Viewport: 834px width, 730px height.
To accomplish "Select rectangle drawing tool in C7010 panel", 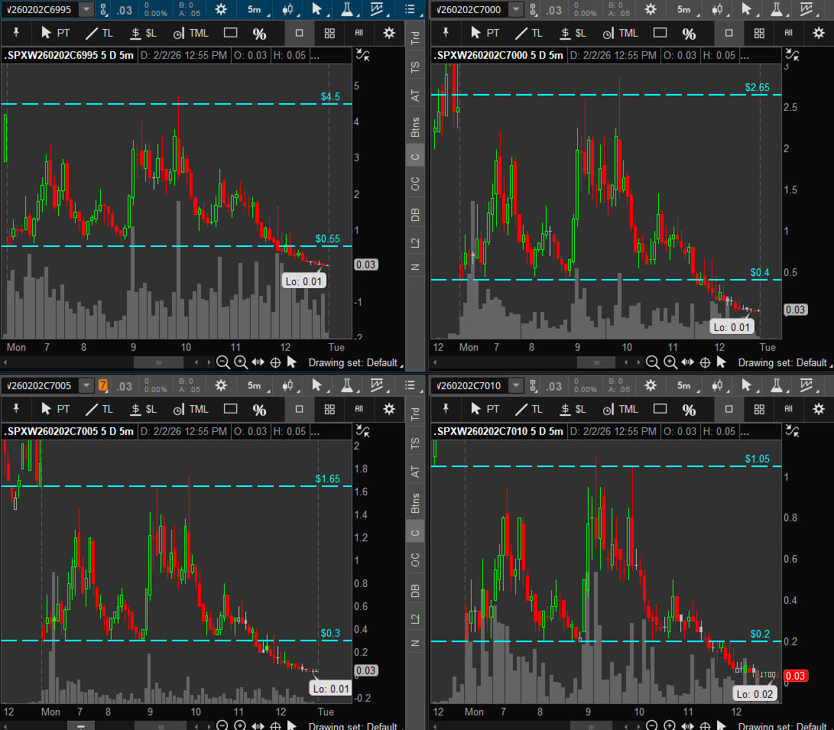I will 660,409.
